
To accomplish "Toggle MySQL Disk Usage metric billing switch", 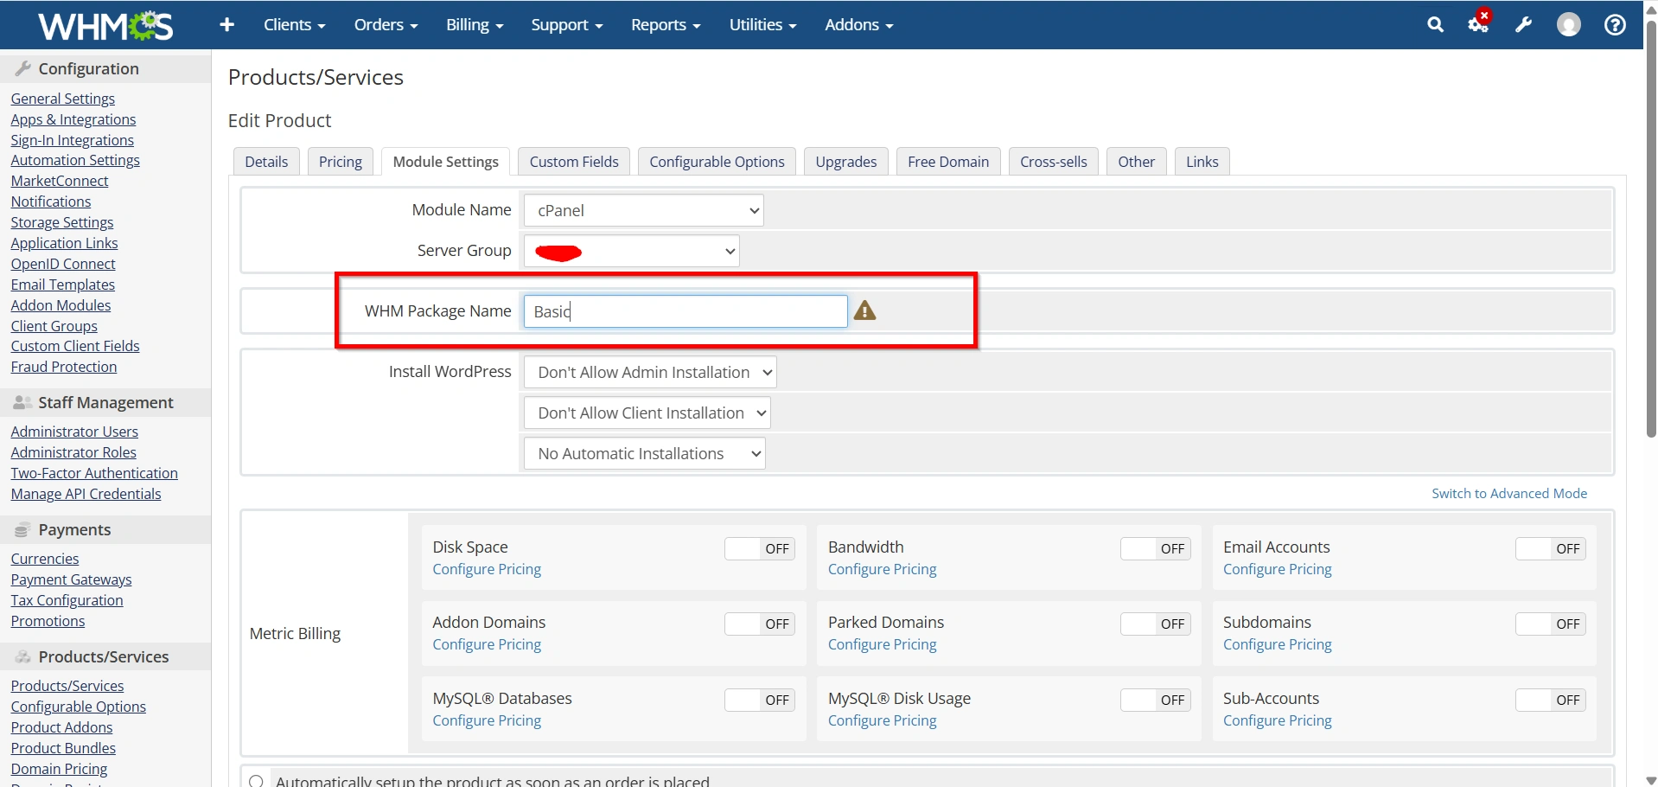I will pyautogui.click(x=1155, y=700).
